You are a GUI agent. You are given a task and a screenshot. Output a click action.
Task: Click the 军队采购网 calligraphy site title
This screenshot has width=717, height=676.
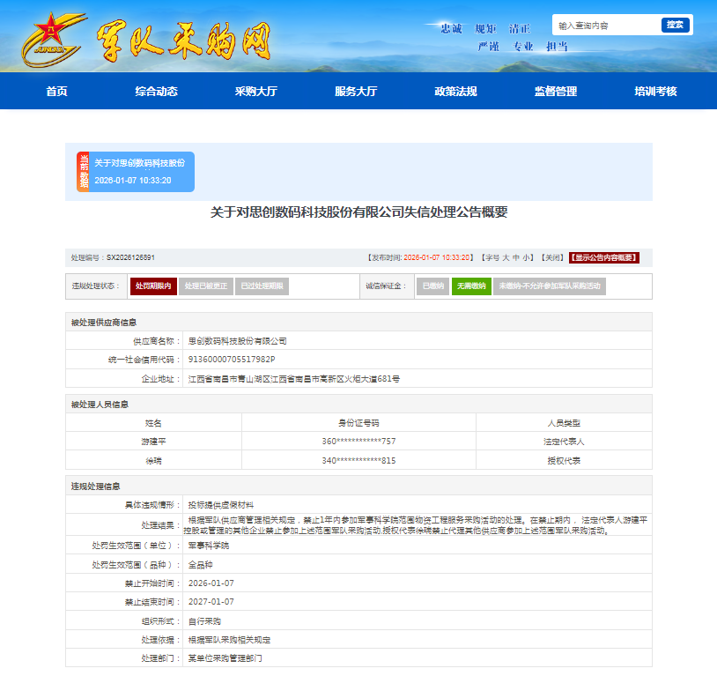(182, 40)
